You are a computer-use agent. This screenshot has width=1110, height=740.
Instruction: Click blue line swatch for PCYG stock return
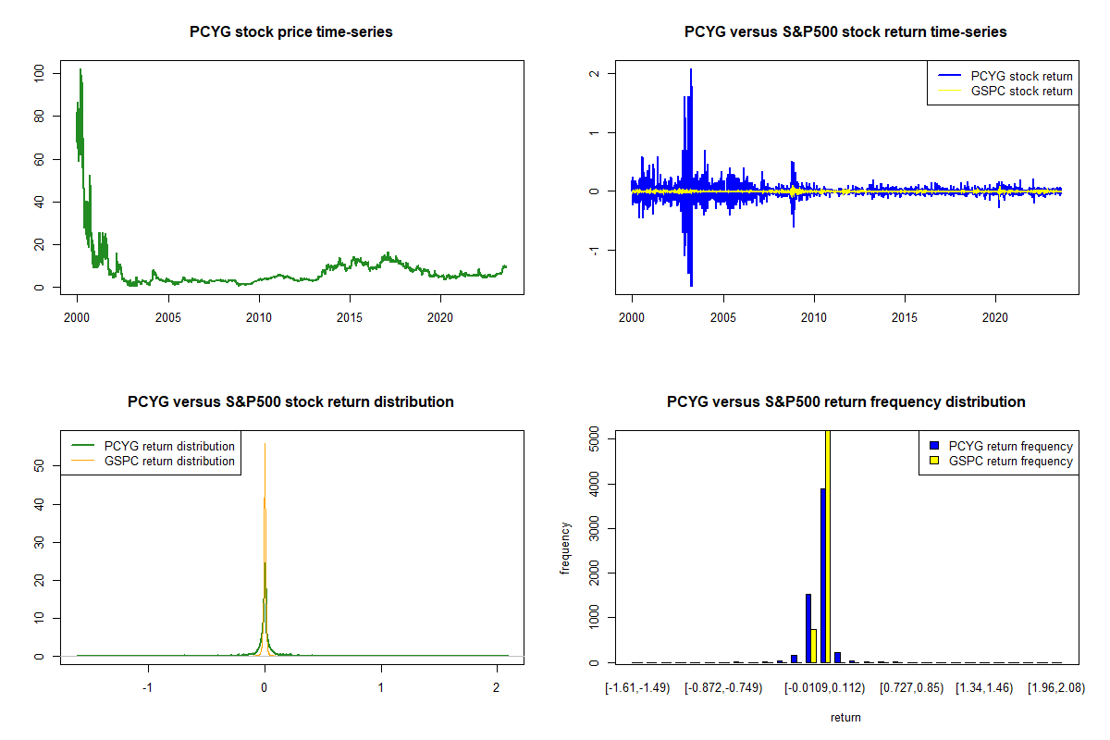tap(948, 76)
